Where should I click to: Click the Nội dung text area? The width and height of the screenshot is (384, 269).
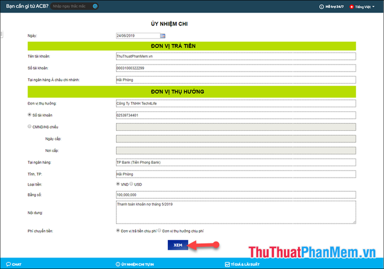click(236, 212)
